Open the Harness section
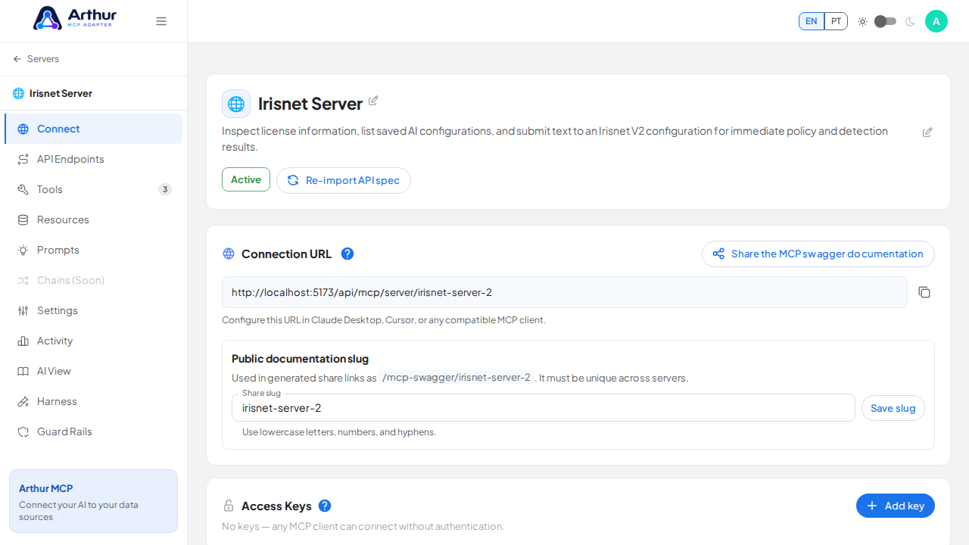Screen dimensions: 969x545 coord(94,401)
